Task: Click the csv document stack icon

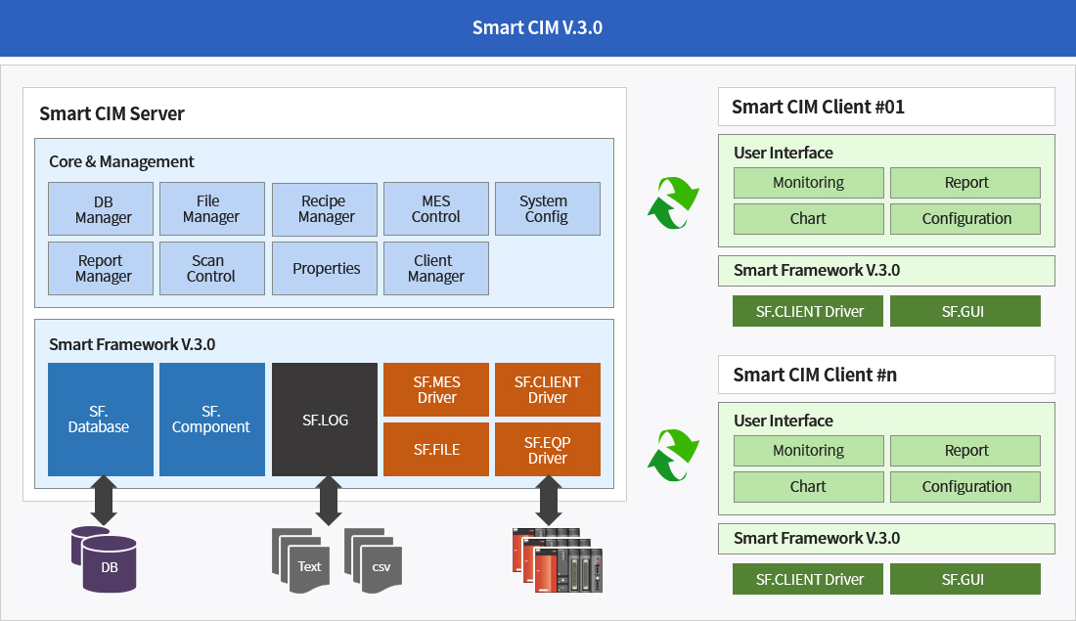Action: (x=374, y=560)
